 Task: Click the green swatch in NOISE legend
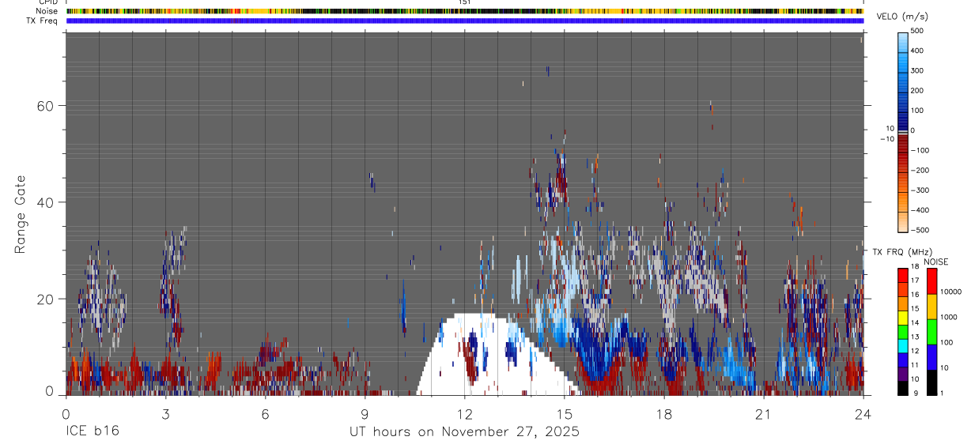931,332
